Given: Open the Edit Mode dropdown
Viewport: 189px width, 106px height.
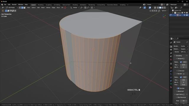Looking at the screenshot, I should pyautogui.click(x=12, y=8).
